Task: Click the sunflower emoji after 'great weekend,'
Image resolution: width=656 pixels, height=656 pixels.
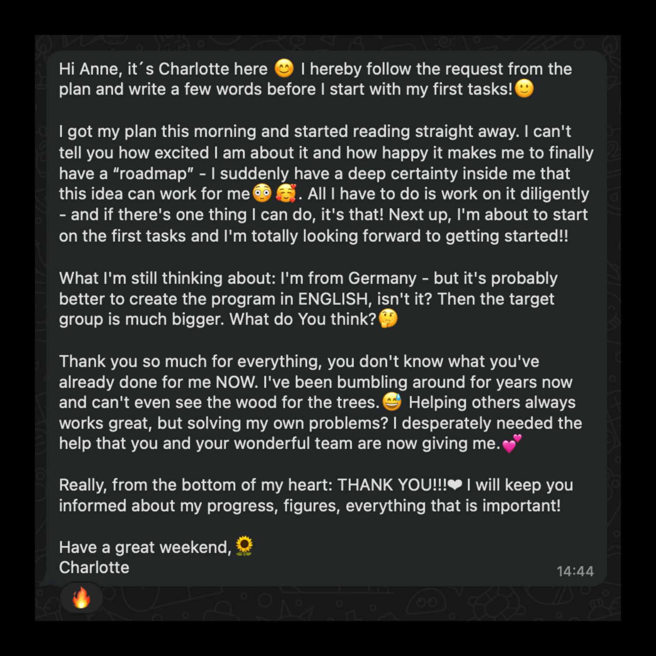Action: pyautogui.click(x=244, y=547)
